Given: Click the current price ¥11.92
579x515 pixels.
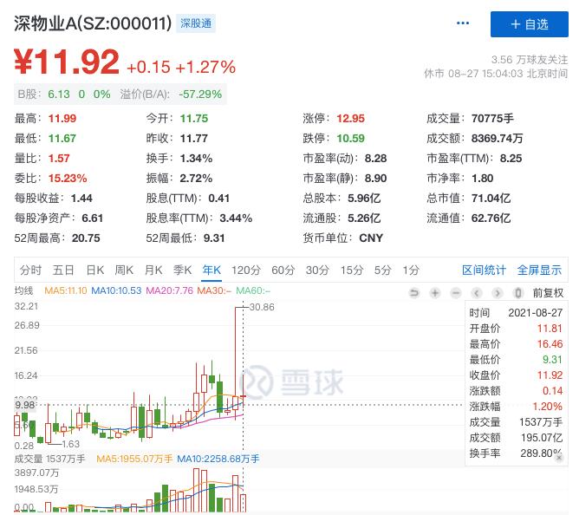Looking at the screenshot, I should (x=67, y=62).
